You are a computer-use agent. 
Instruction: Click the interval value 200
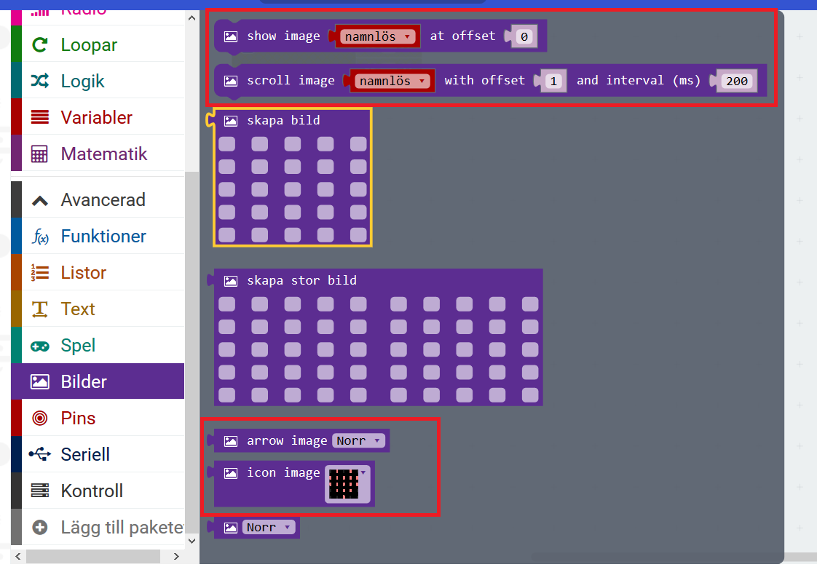(737, 81)
